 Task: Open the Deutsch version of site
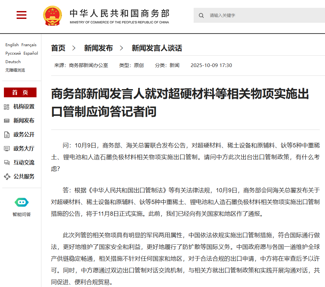(x=13, y=62)
